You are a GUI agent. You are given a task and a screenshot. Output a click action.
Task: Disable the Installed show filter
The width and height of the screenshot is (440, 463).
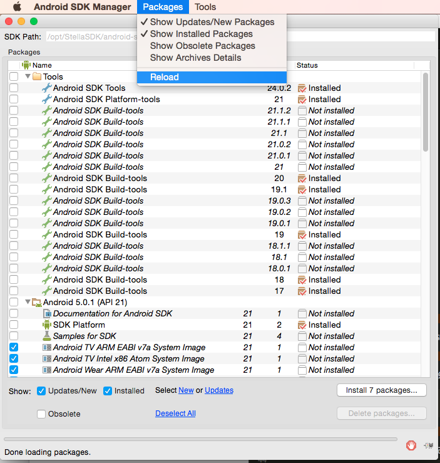pyautogui.click(x=108, y=391)
